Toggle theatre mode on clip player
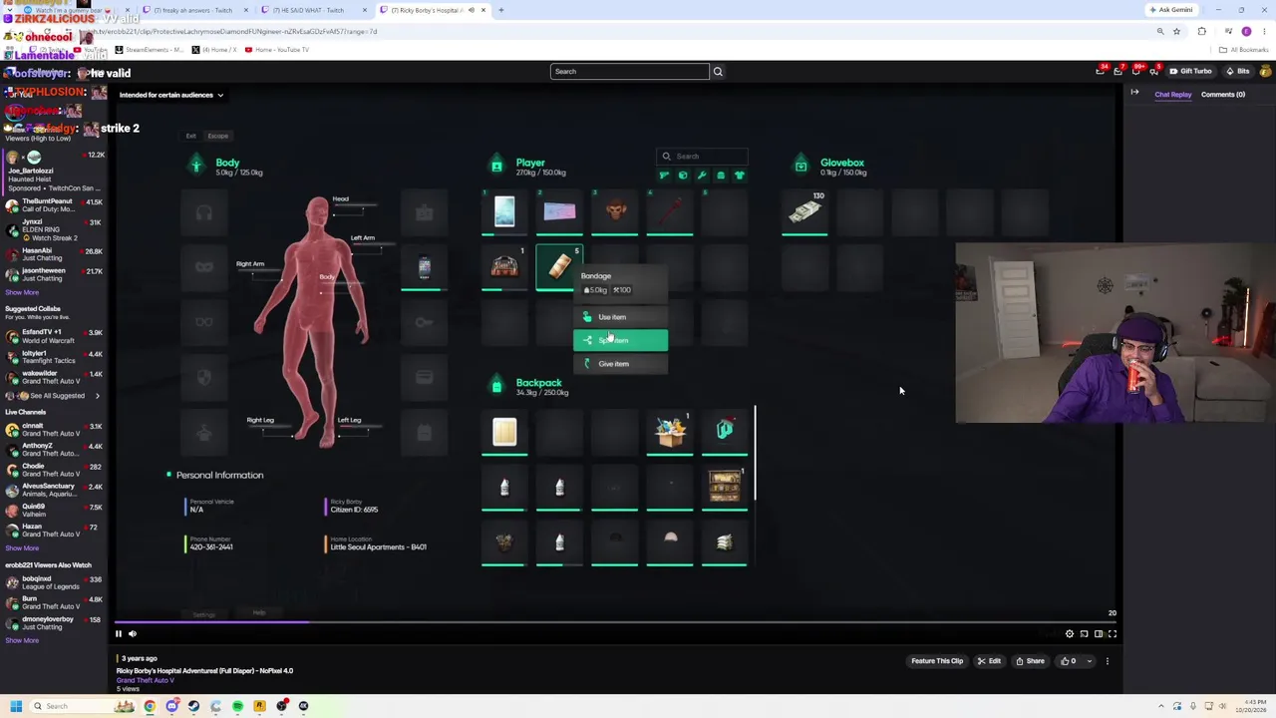Image resolution: width=1276 pixels, height=718 pixels. [1099, 633]
